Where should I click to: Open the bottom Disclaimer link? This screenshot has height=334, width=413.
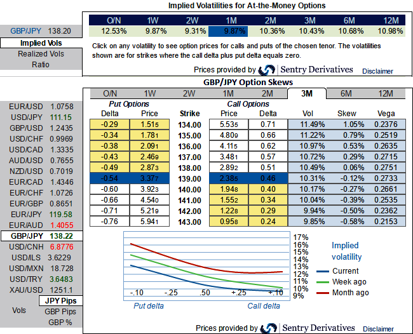tap(378, 329)
